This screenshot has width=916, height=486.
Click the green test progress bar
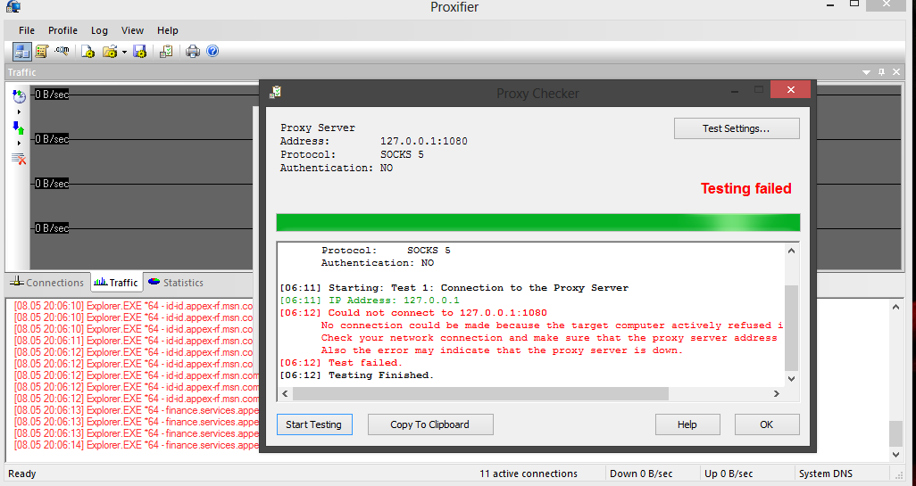[538, 222]
